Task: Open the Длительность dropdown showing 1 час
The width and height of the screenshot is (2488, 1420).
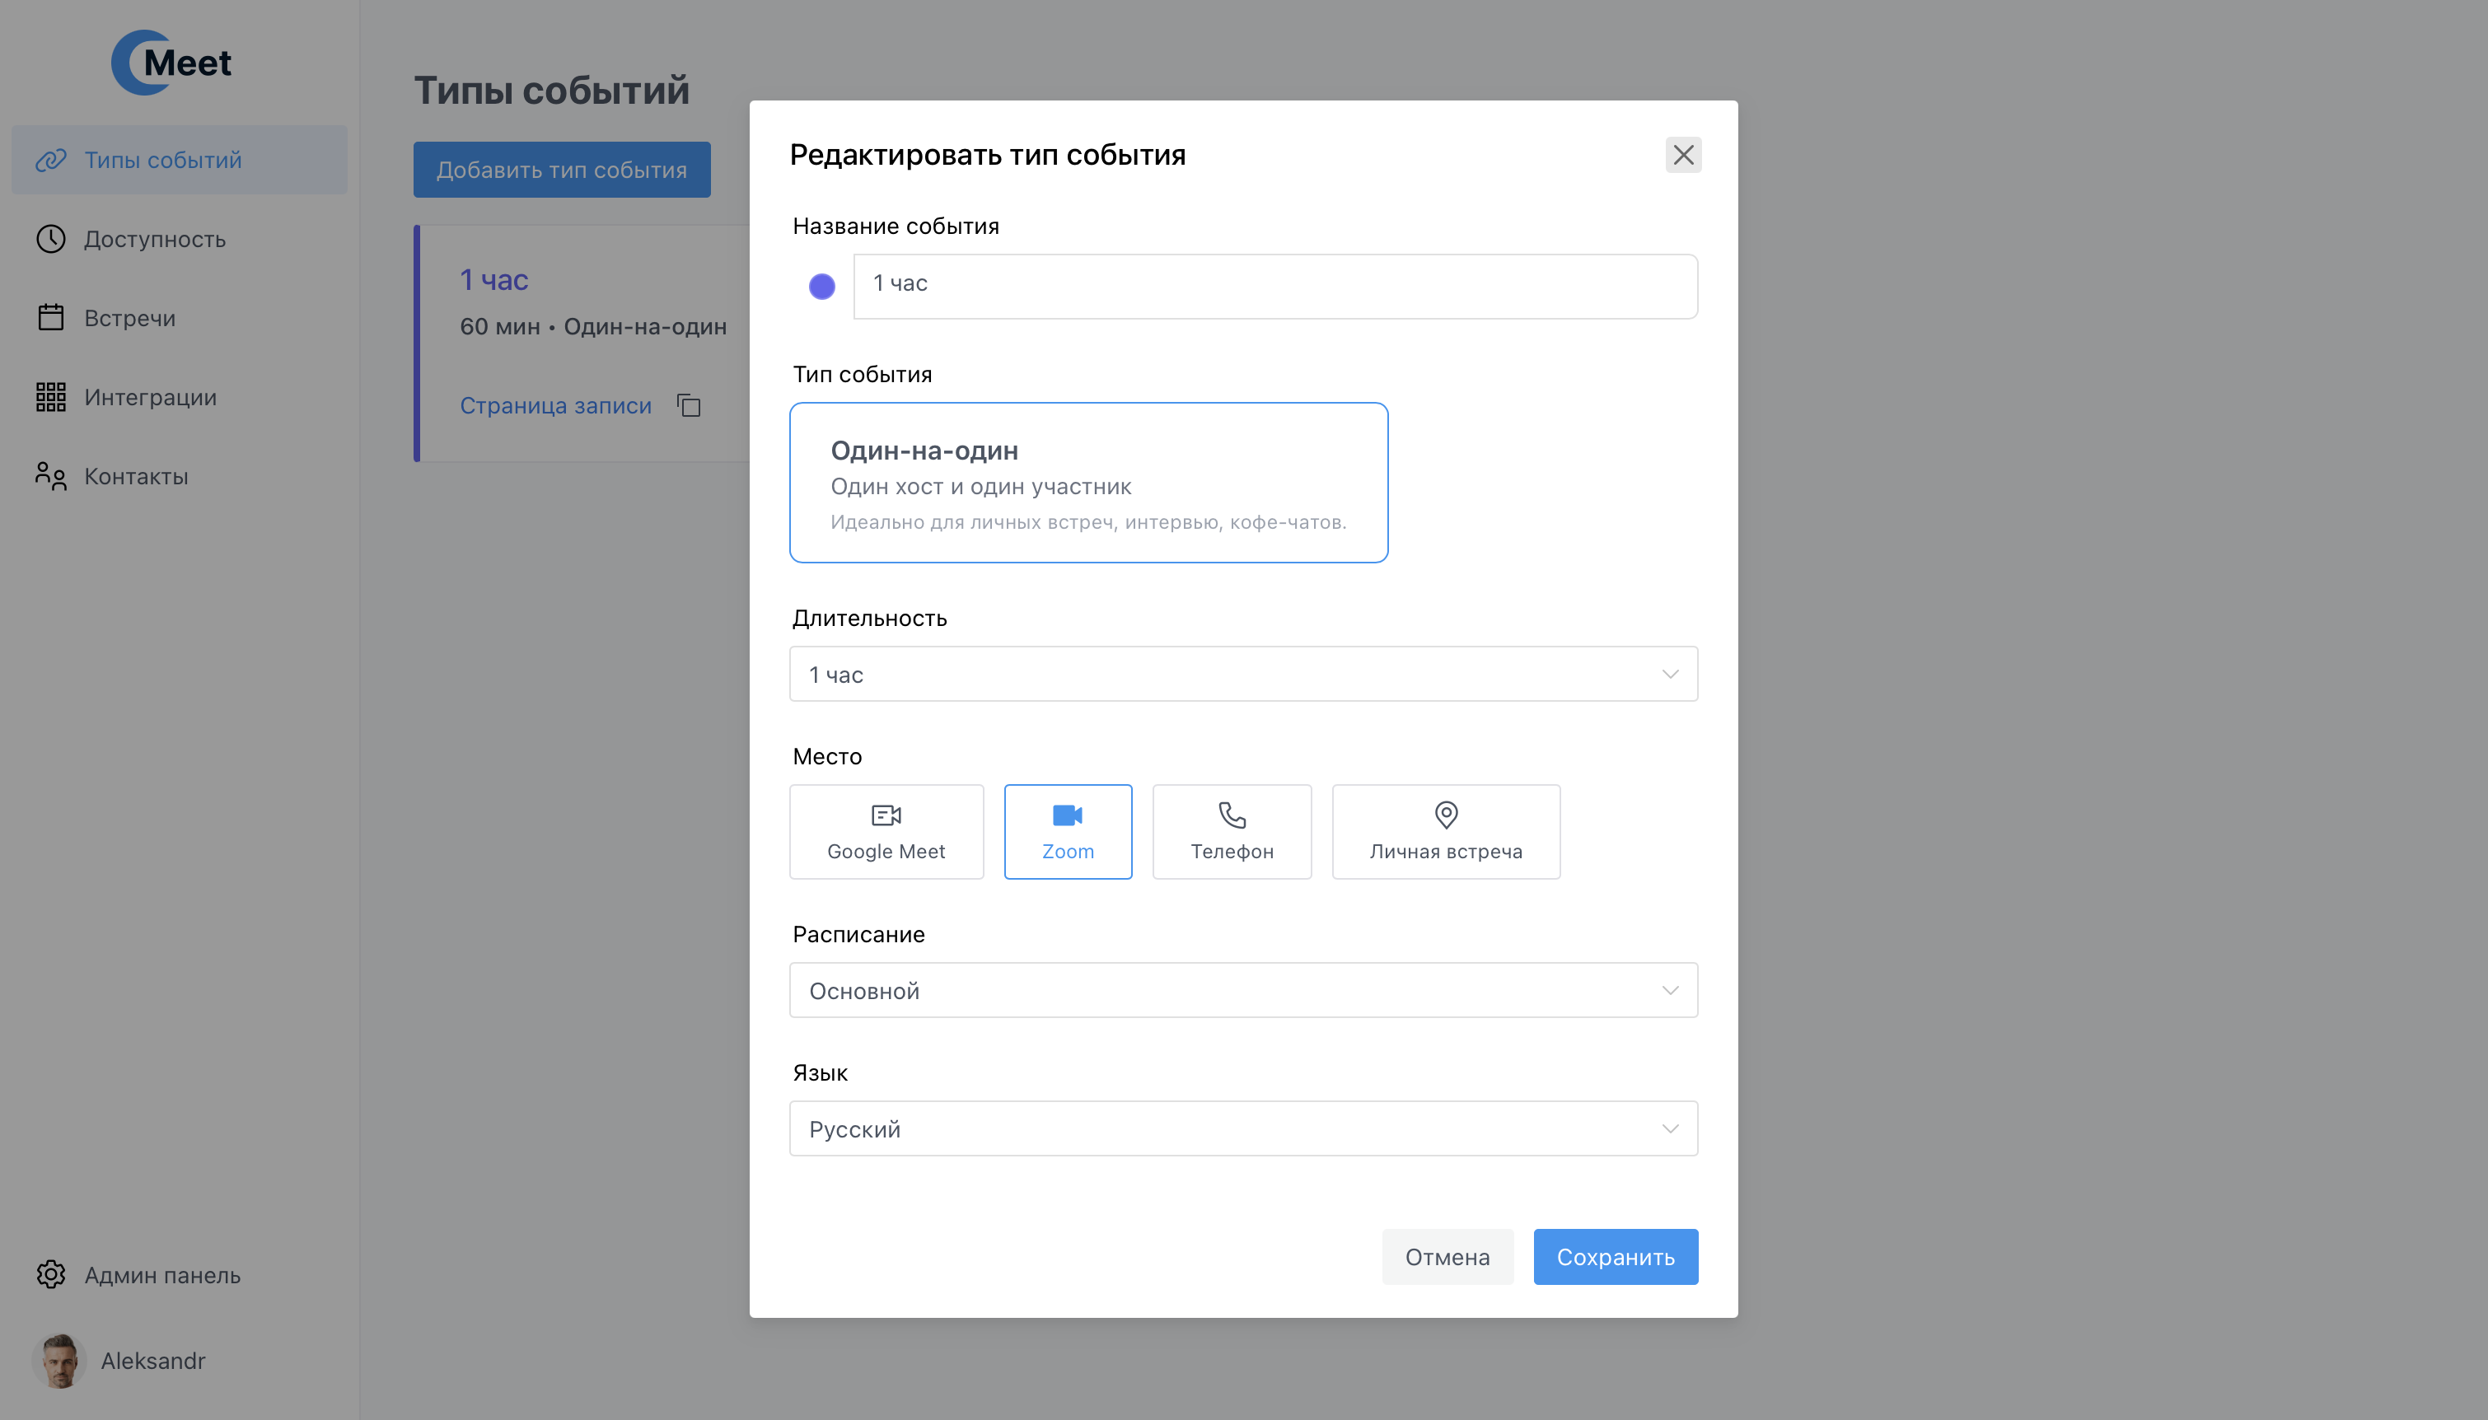Action: click(x=1243, y=674)
